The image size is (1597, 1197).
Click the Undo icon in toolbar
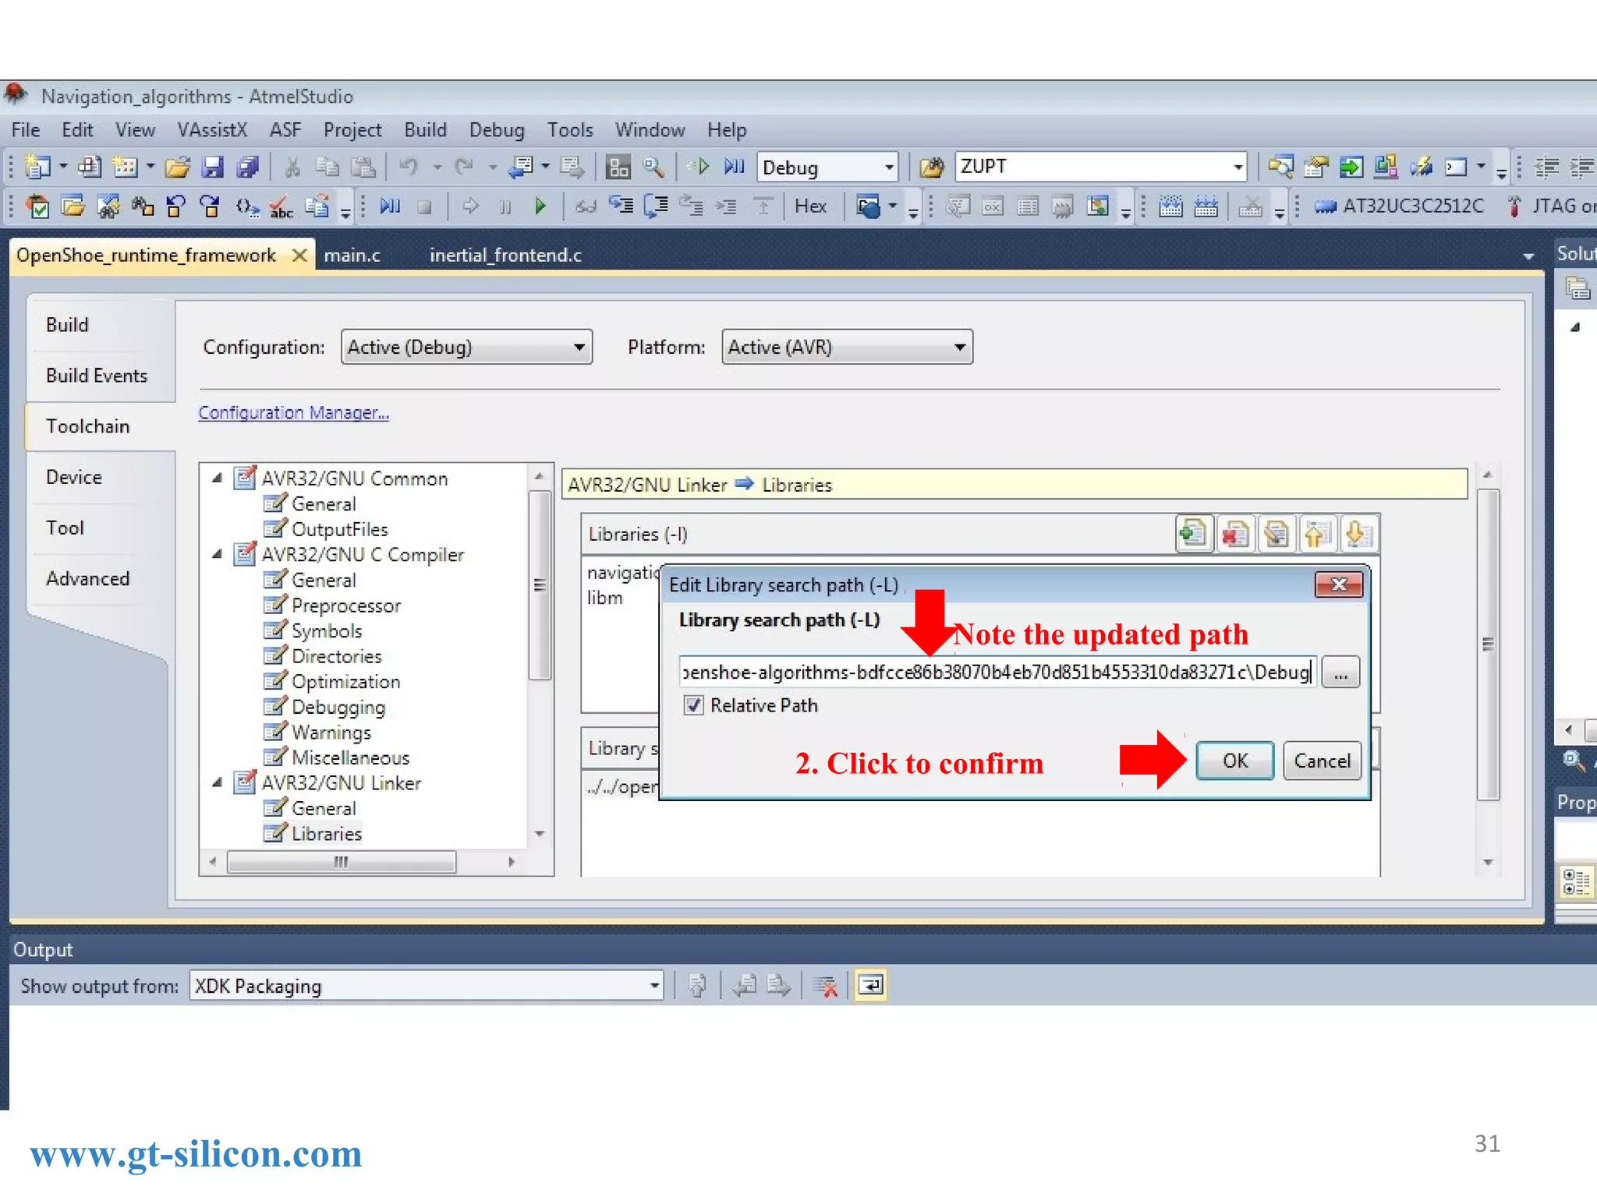[x=409, y=167]
